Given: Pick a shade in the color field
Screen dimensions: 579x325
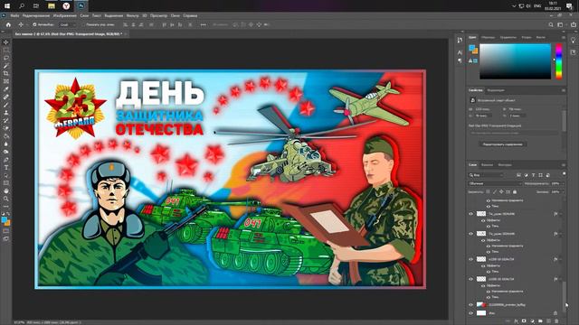Looking at the screenshot, I should 515,61.
